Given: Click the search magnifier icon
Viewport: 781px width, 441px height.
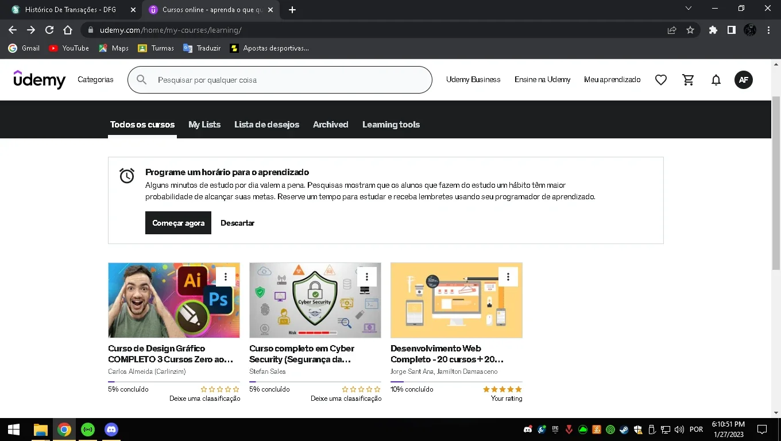Looking at the screenshot, I should tap(141, 80).
